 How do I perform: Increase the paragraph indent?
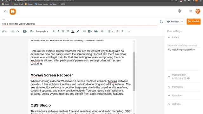[117, 31]
